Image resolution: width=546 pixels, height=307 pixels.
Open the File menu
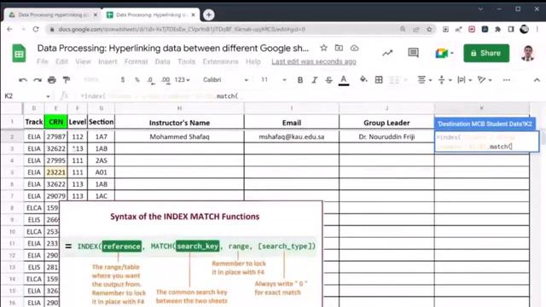click(x=42, y=61)
